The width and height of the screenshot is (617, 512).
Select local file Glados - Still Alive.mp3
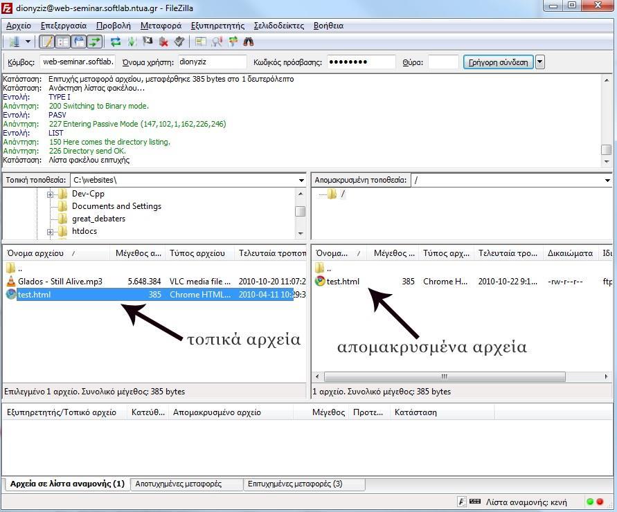coord(60,282)
